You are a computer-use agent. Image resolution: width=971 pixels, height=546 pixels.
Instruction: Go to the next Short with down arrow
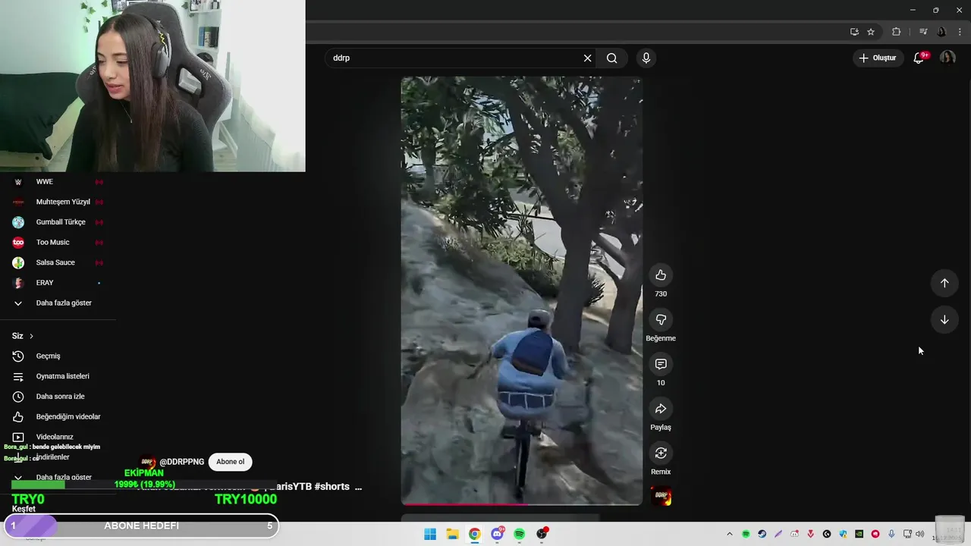944,320
